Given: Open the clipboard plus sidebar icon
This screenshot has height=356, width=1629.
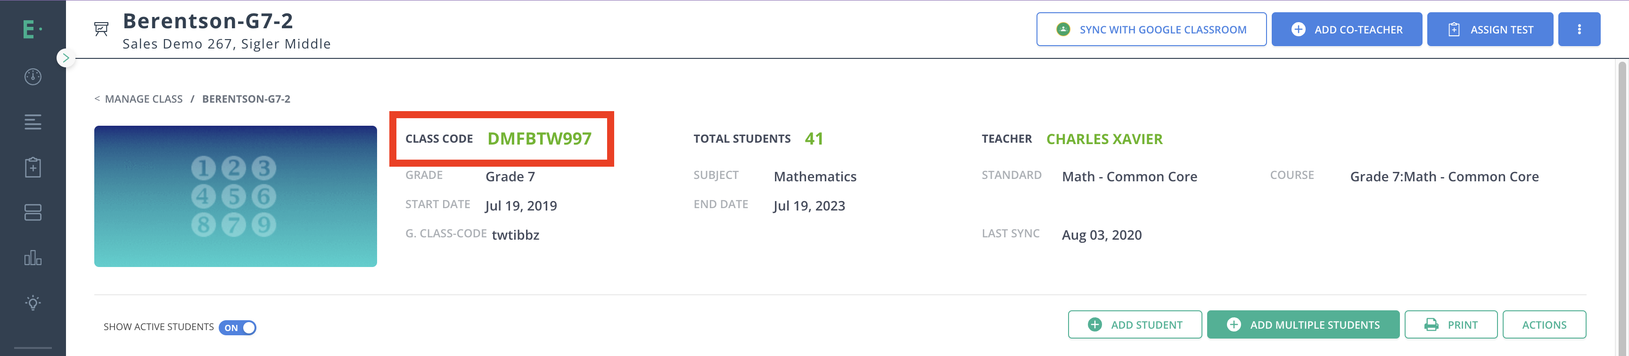Looking at the screenshot, I should point(33,167).
